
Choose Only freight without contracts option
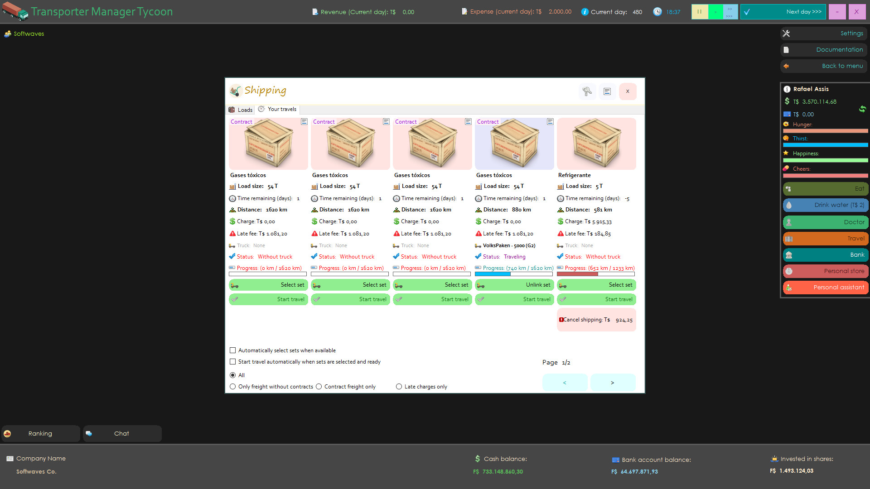pos(232,386)
